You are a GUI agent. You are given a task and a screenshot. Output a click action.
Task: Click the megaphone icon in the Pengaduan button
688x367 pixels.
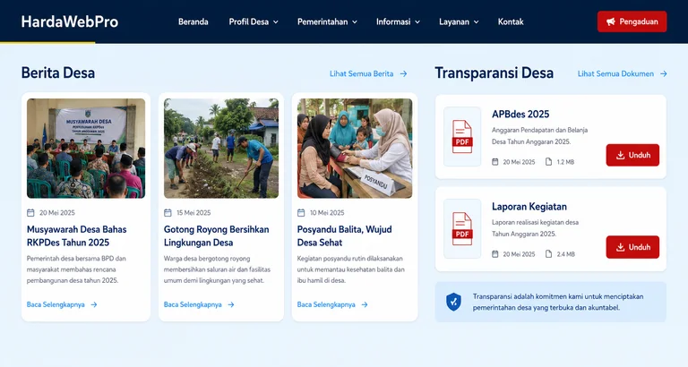611,21
